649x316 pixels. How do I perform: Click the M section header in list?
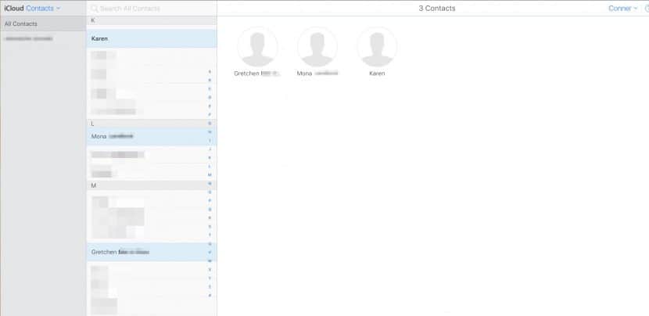(x=149, y=185)
